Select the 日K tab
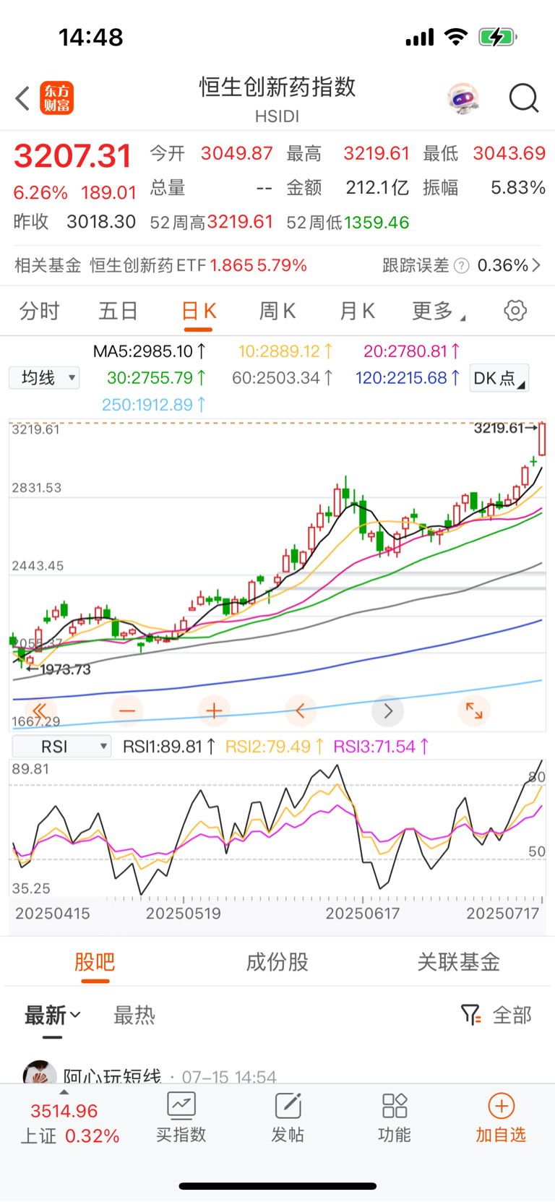 (x=199, y=311)
